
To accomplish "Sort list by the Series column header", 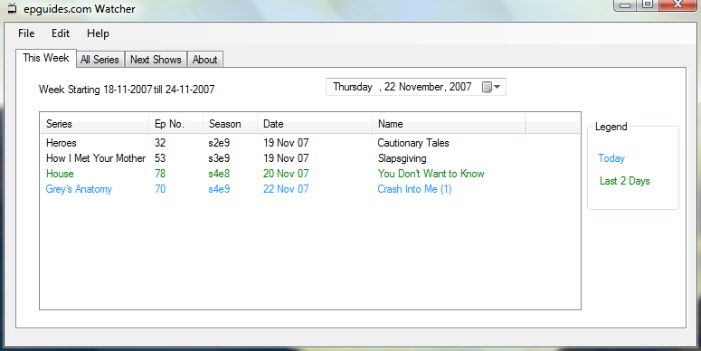I will [95, 124].
